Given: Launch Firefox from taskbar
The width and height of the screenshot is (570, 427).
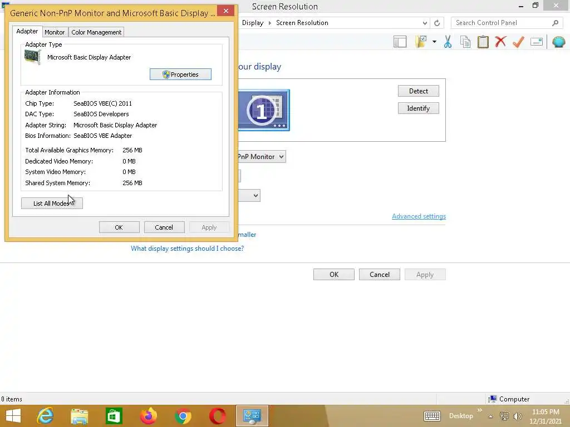Looking at the screenshot, I should click(148, 416).
